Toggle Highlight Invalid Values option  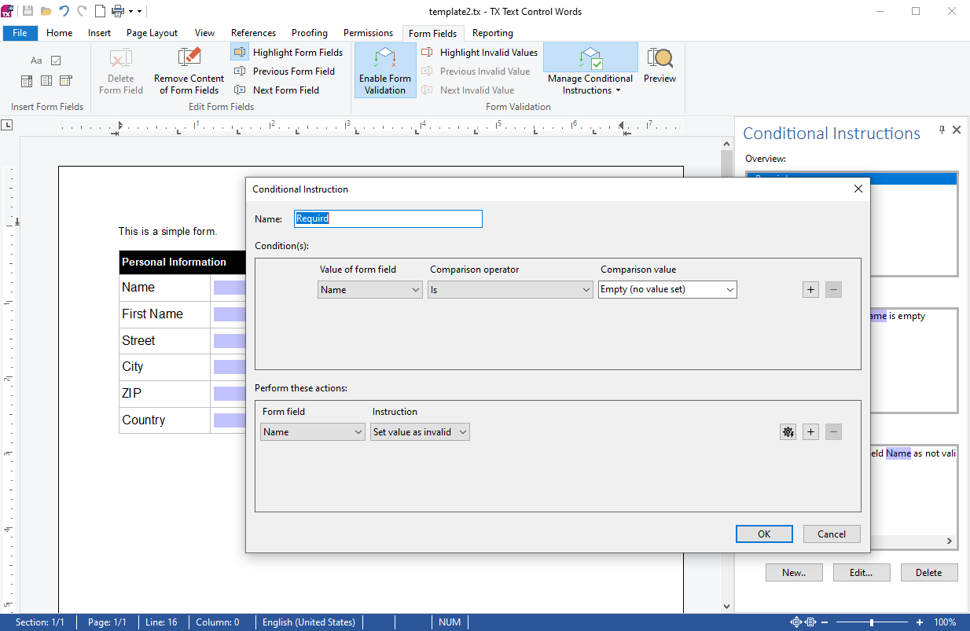[479, 53]
